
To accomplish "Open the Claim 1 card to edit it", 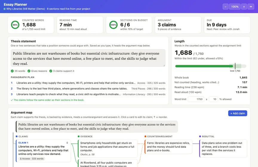I will [x=43, y=151].
